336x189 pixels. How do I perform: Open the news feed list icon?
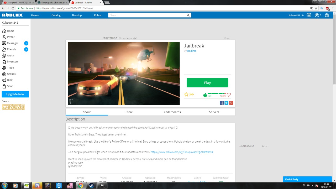(x=309, y=15)
